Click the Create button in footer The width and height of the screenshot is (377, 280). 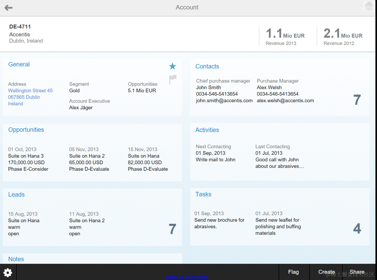[327, 272]
